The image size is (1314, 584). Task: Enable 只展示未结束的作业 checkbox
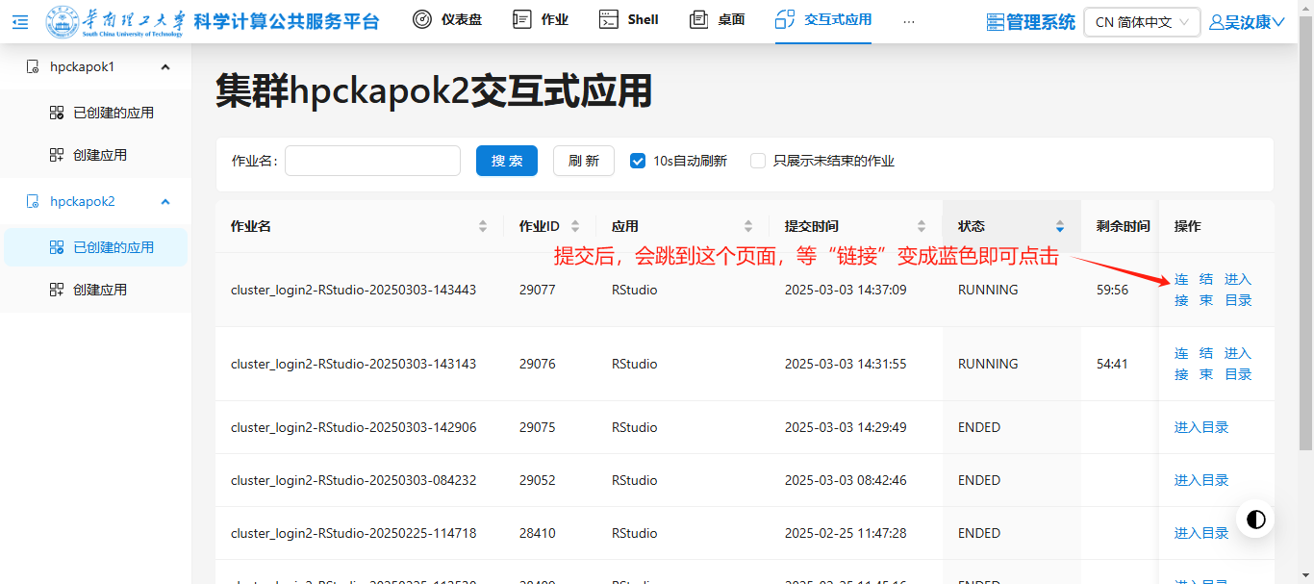pyautogui.click(x=758, y=161)
